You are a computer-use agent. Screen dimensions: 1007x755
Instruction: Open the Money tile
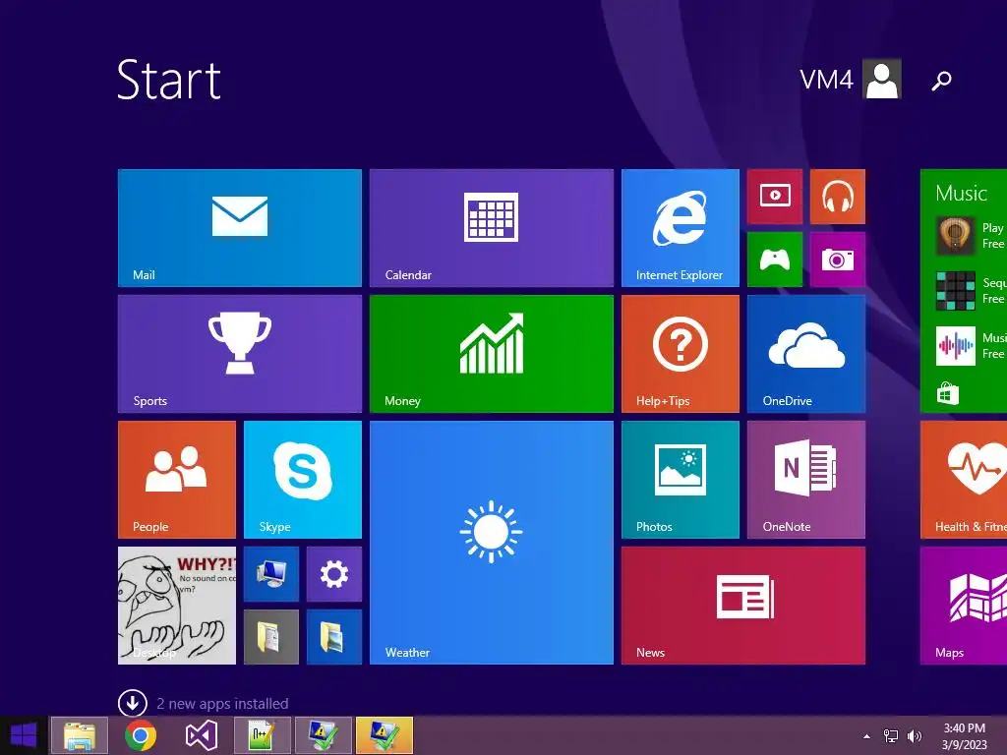[492, 354]
